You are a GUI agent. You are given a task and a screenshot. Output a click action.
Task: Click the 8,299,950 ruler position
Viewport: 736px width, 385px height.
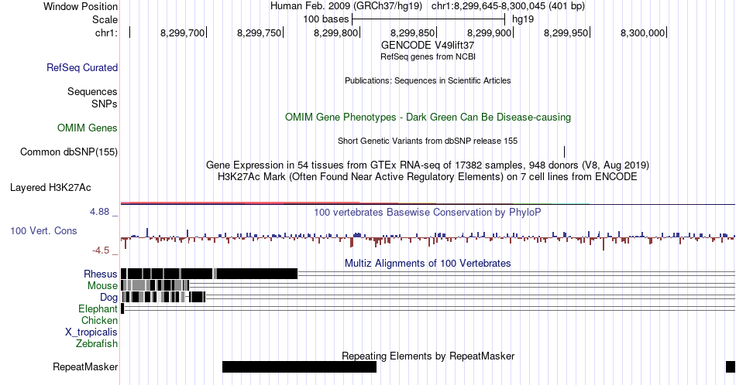click(566, 32)
